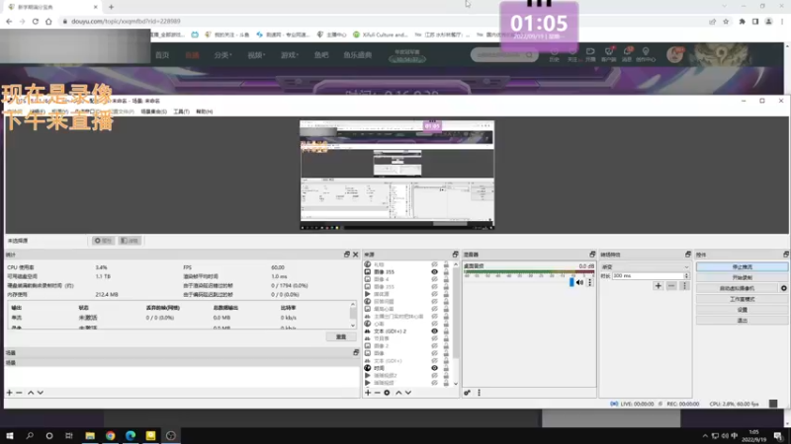Screen dimensions: 791x444
Task: Open Chrome extensions puzzle icon
Action: [x=743, y=22]
